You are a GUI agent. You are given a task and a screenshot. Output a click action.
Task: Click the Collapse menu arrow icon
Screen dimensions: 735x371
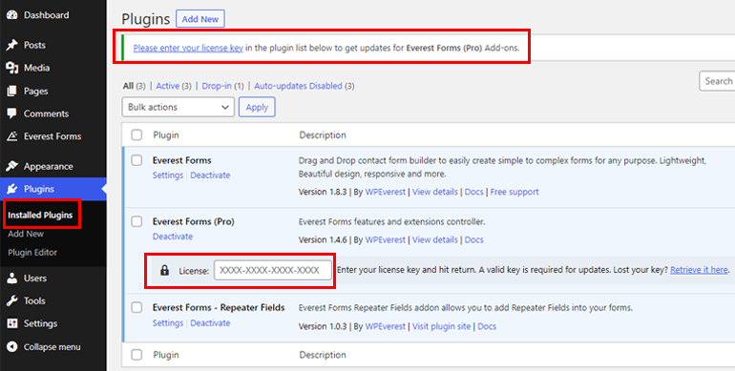(12, 346)
